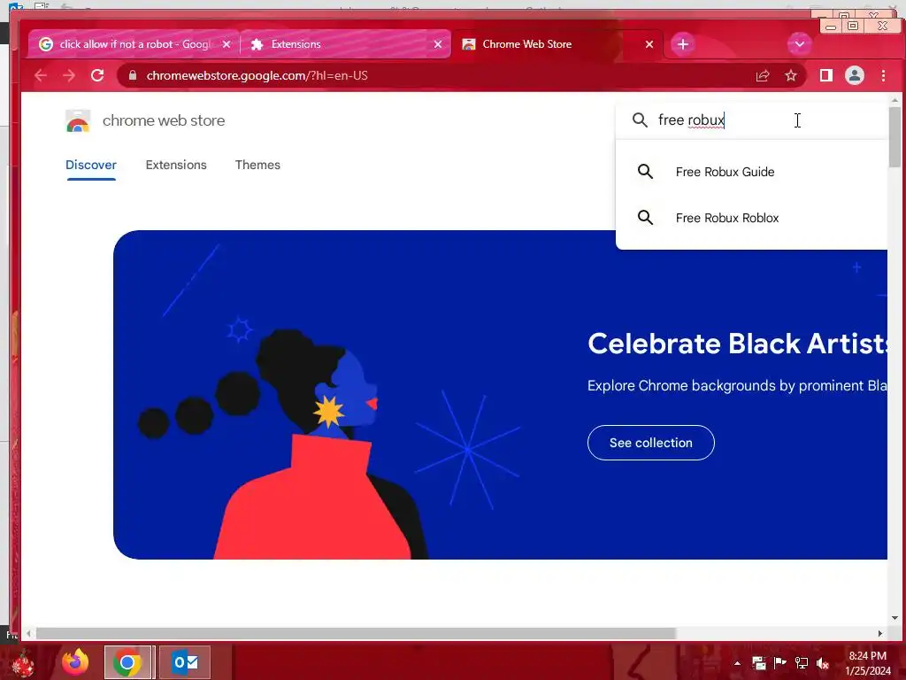This screenshot has width=906, height=680.
Task: Open the Extensions store section
Action: click(176, 165)
